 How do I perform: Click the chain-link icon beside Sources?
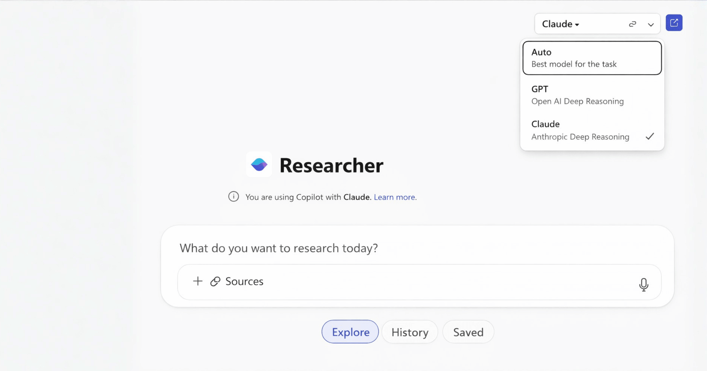click(215, 281)
